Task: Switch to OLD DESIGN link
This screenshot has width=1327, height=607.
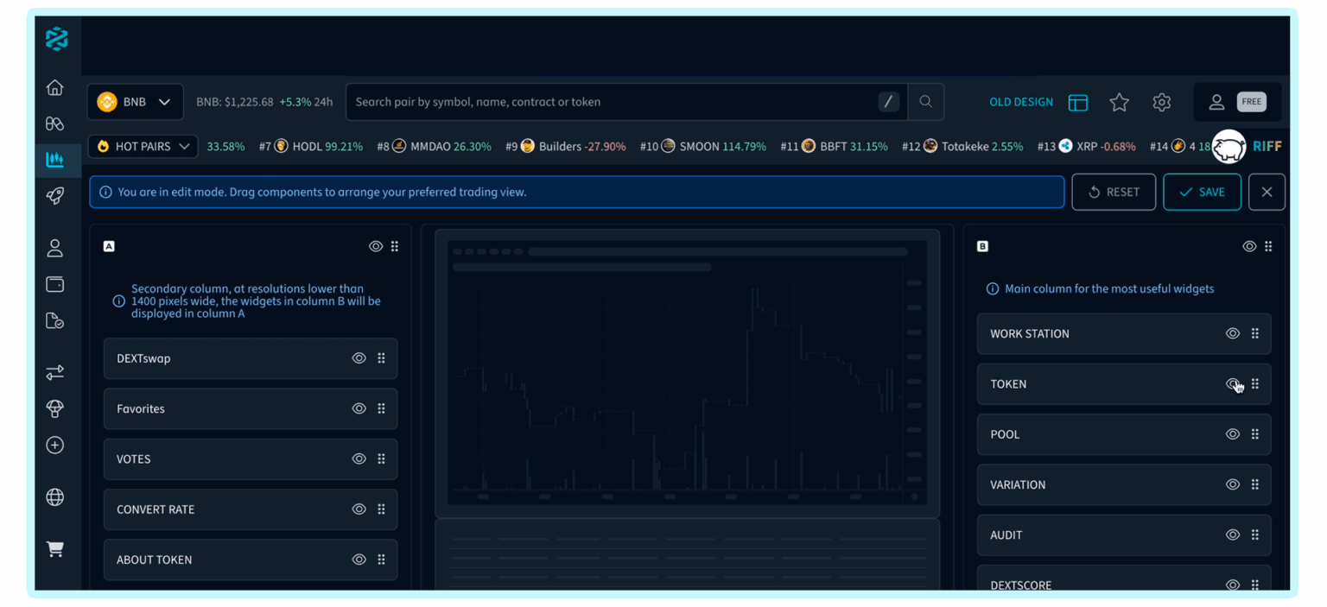Action: point(1021,102)
